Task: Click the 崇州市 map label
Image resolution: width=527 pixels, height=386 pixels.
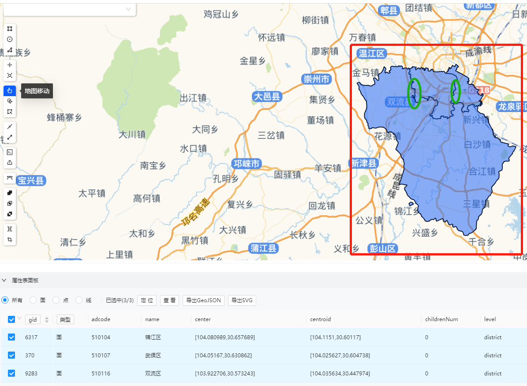Action: coord(316,79)
